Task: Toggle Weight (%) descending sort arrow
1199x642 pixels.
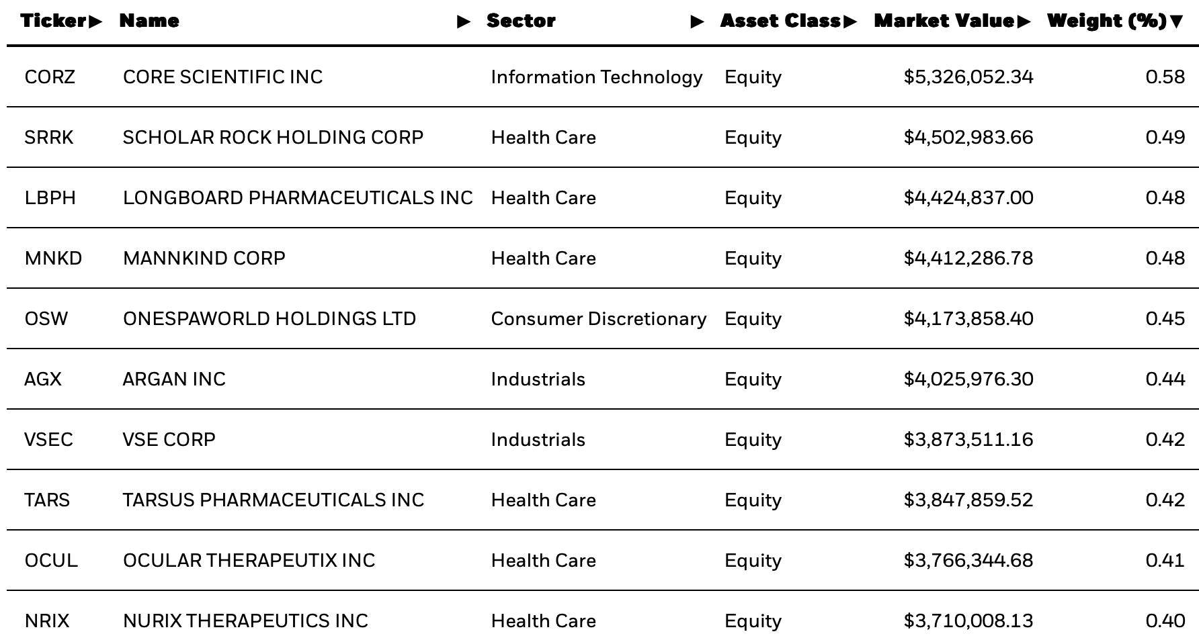Action: (x=1176, y=21)
